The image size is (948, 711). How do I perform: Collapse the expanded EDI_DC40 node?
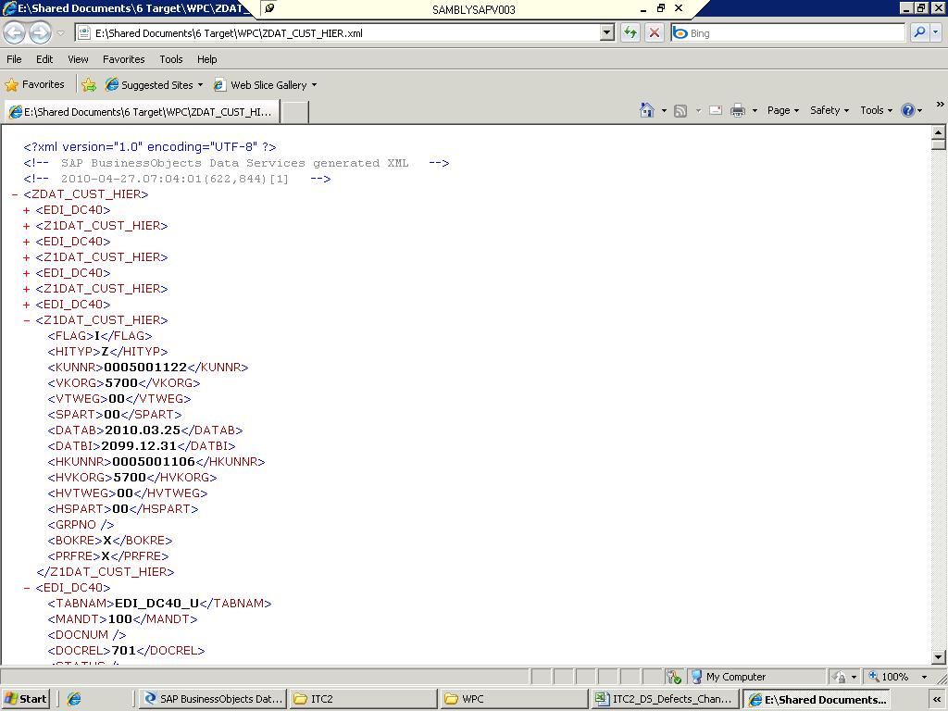point(27,588)
